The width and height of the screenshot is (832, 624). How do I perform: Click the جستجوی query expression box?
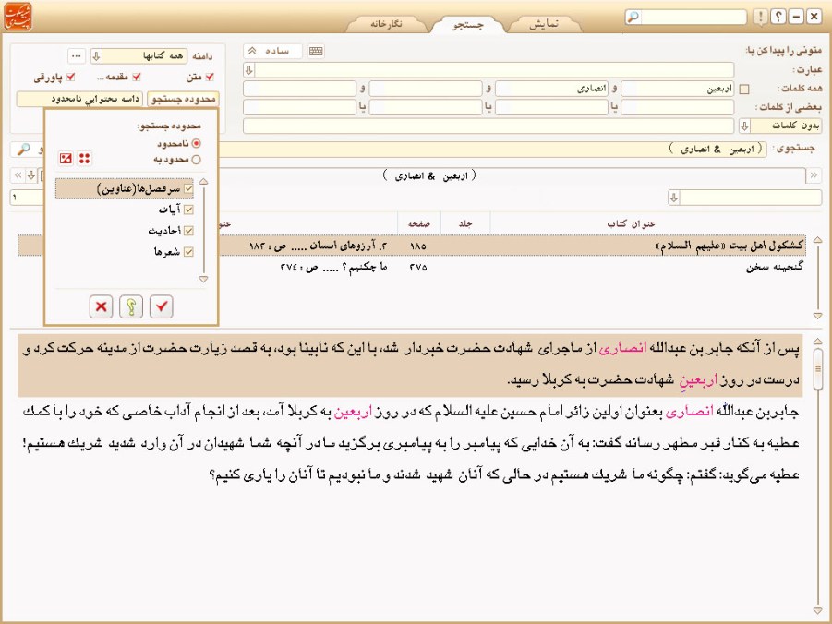click(493, 150)
